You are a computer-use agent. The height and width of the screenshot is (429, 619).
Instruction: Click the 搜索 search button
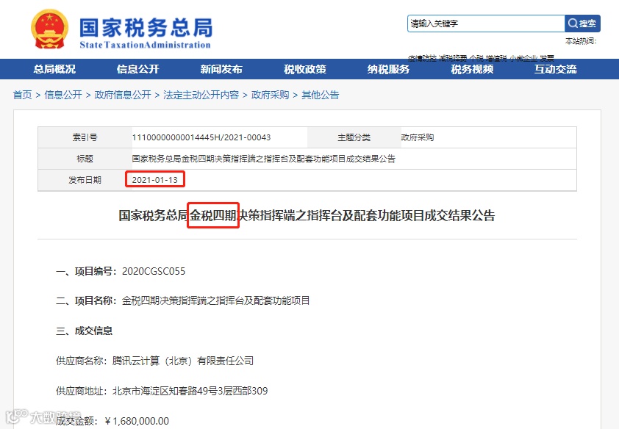pyautogui.click(x=582, y=24)
